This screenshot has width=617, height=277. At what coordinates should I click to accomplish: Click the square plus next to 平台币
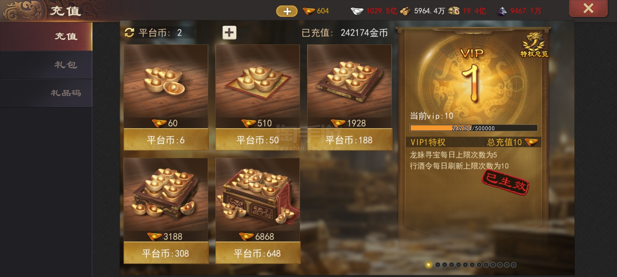[229, 33]
